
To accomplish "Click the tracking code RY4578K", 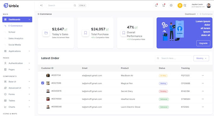I will (185, 91).
